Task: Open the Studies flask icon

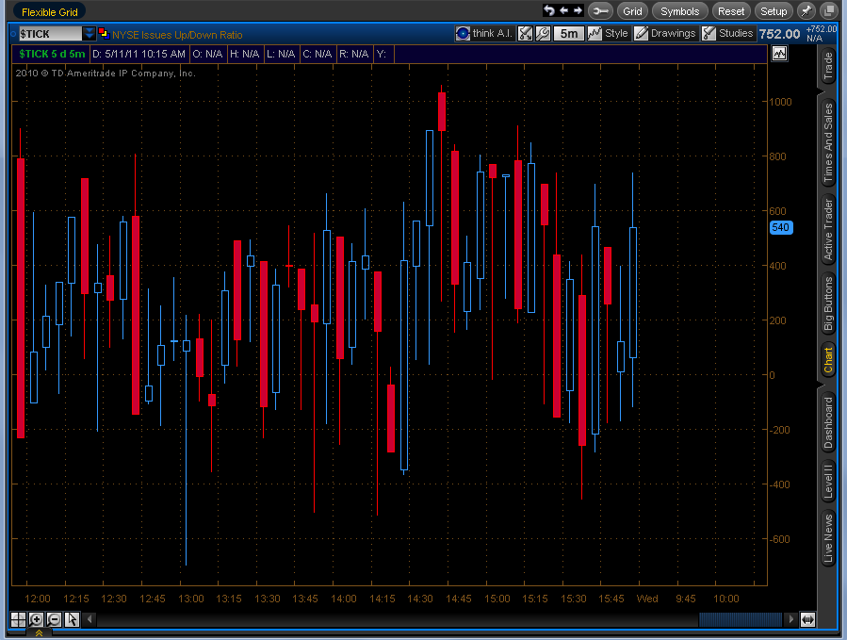Action: (x=709, y=34)
